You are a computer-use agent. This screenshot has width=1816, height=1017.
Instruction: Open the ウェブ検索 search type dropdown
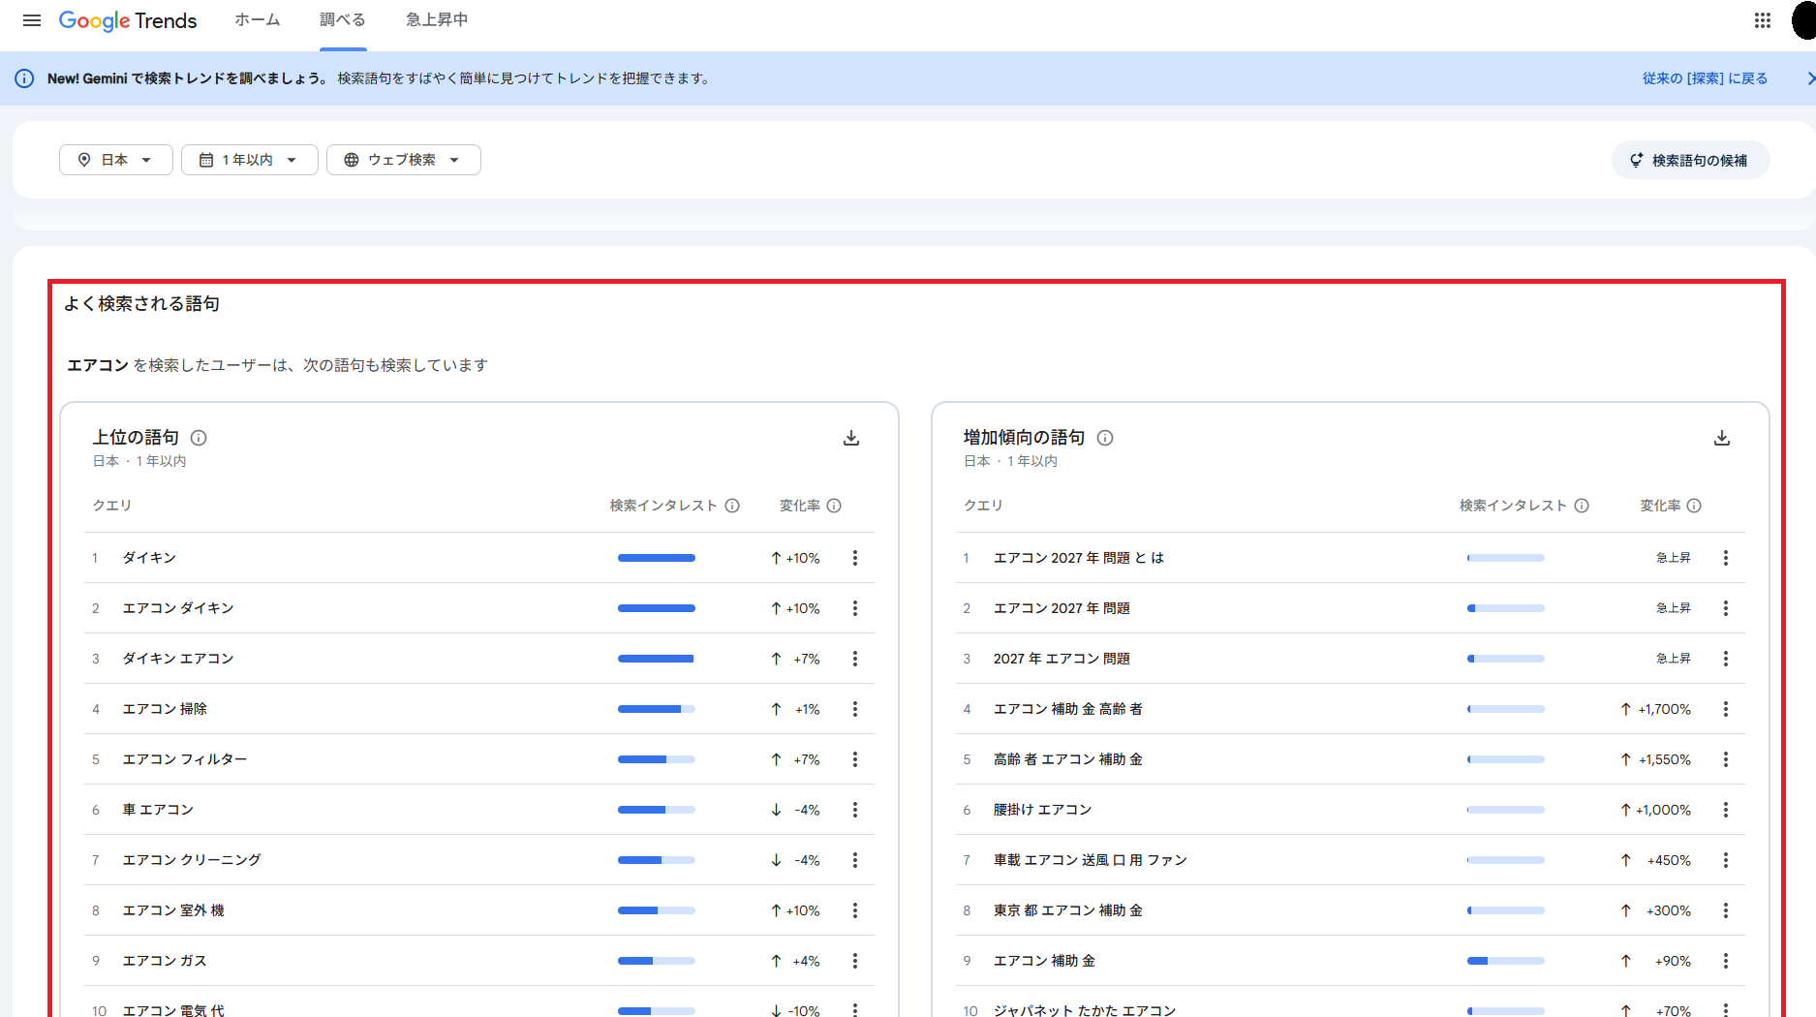click(404, 160)
